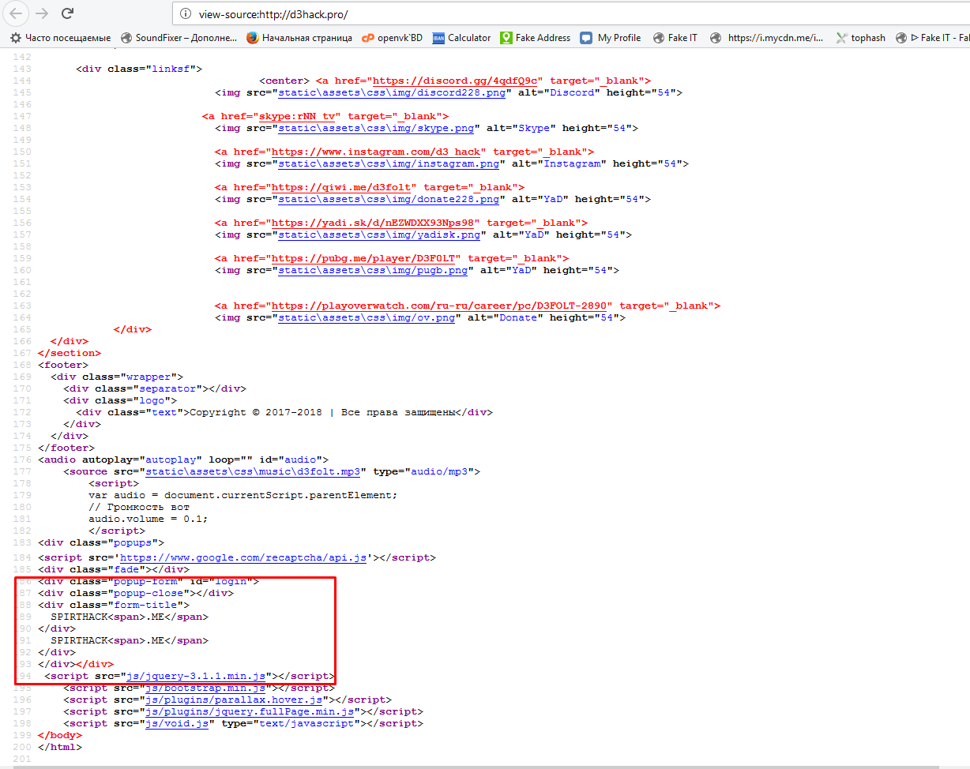Screen dimensions: 970x769
Task: Open the tophash bookmark
Action: [860, 37]
